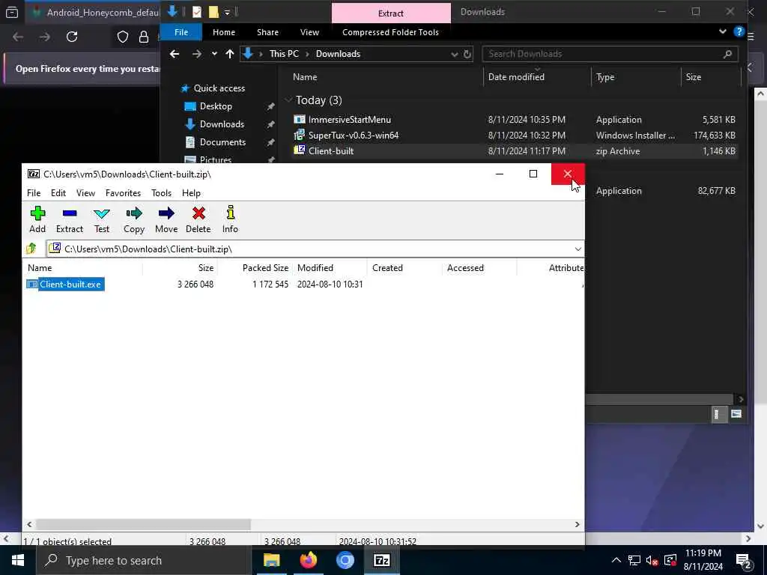Show hidden system tray icons

(616, 560)
